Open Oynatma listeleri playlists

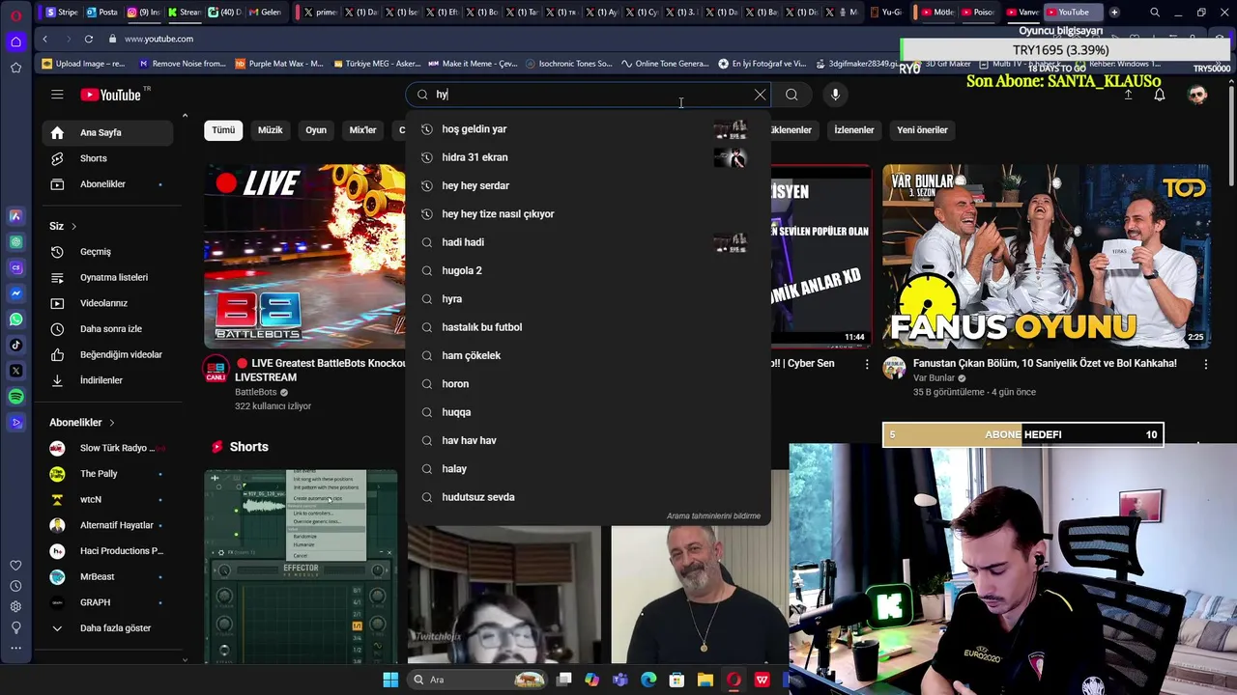click(107, 277)
